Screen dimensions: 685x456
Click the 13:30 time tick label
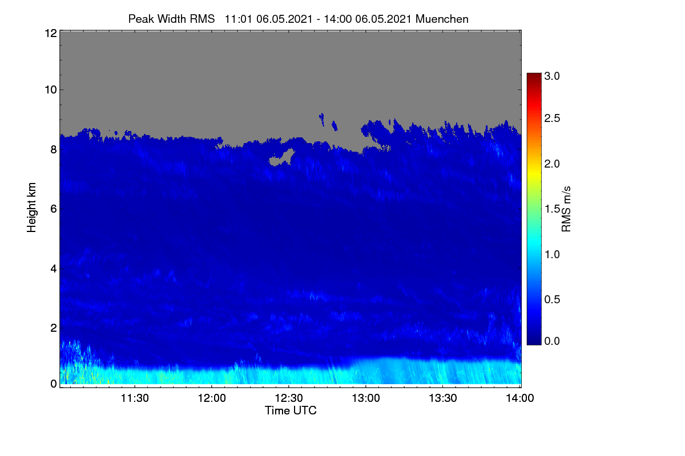point(443,398)
